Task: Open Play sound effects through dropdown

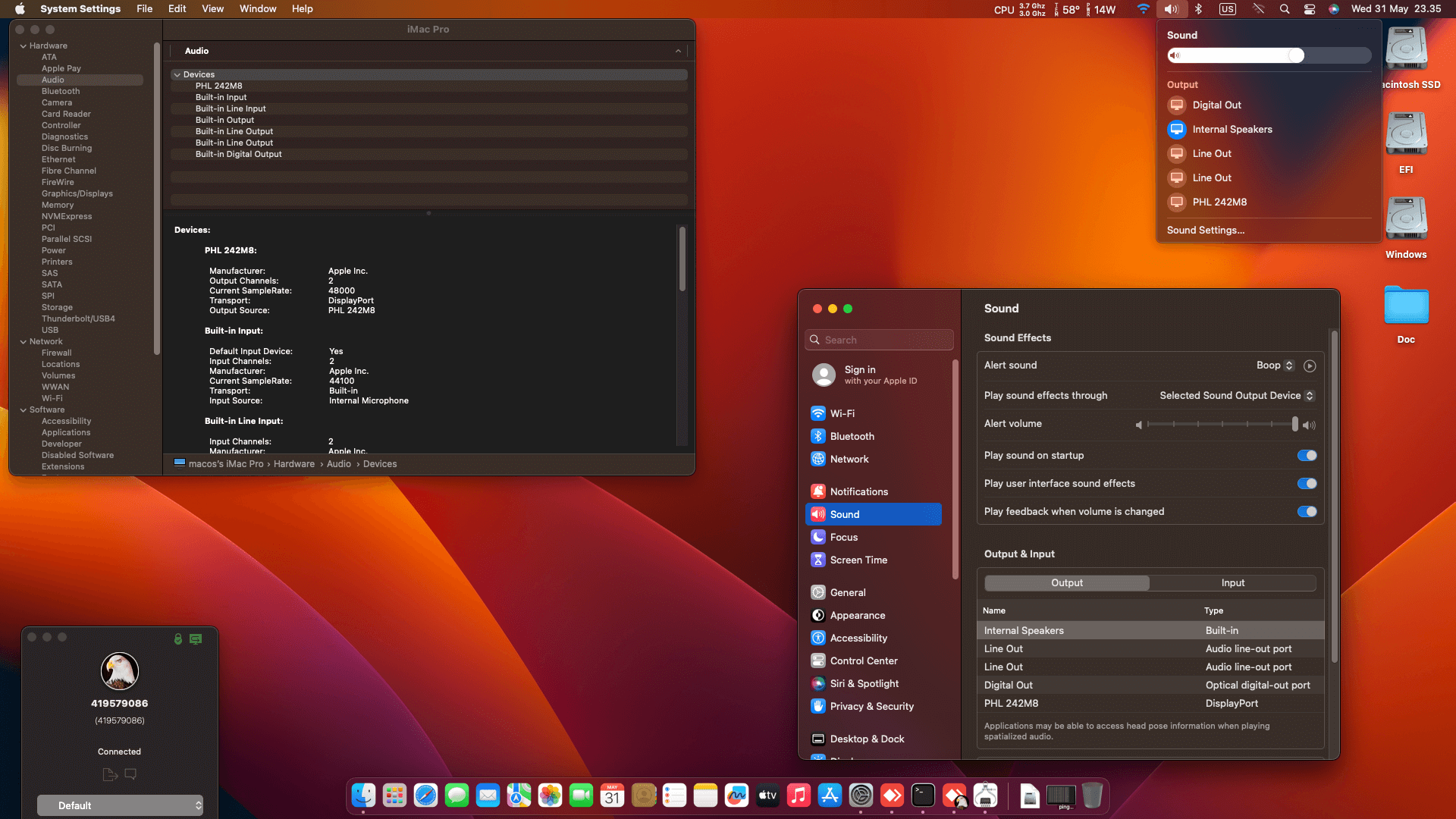Action: pos(1236,396)
